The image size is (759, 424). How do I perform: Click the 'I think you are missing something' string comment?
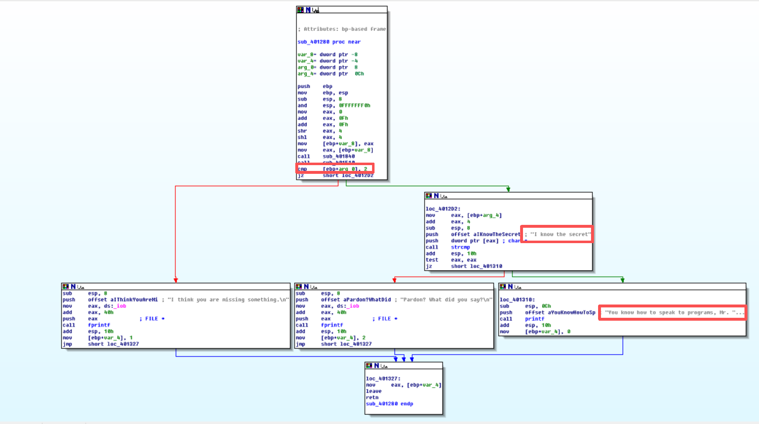tap(228, 300)
